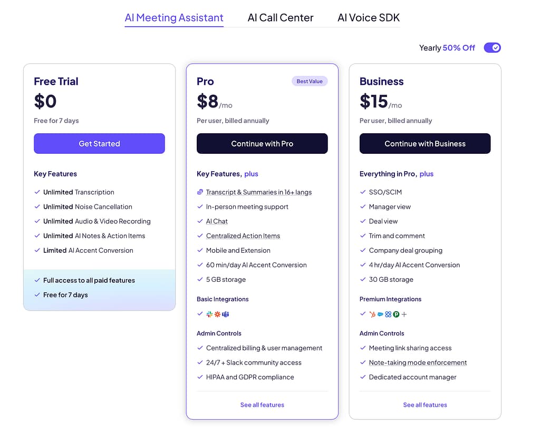Image resolution: width=540 pixels, height=433 pixels.
Task: Expand See all features under Business
Action: (425, 405)
